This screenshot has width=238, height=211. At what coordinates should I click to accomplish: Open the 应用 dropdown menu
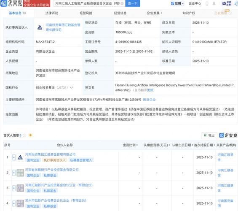(x=177, y=3)
